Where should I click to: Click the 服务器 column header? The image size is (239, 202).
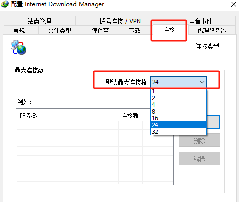point(67,115)
